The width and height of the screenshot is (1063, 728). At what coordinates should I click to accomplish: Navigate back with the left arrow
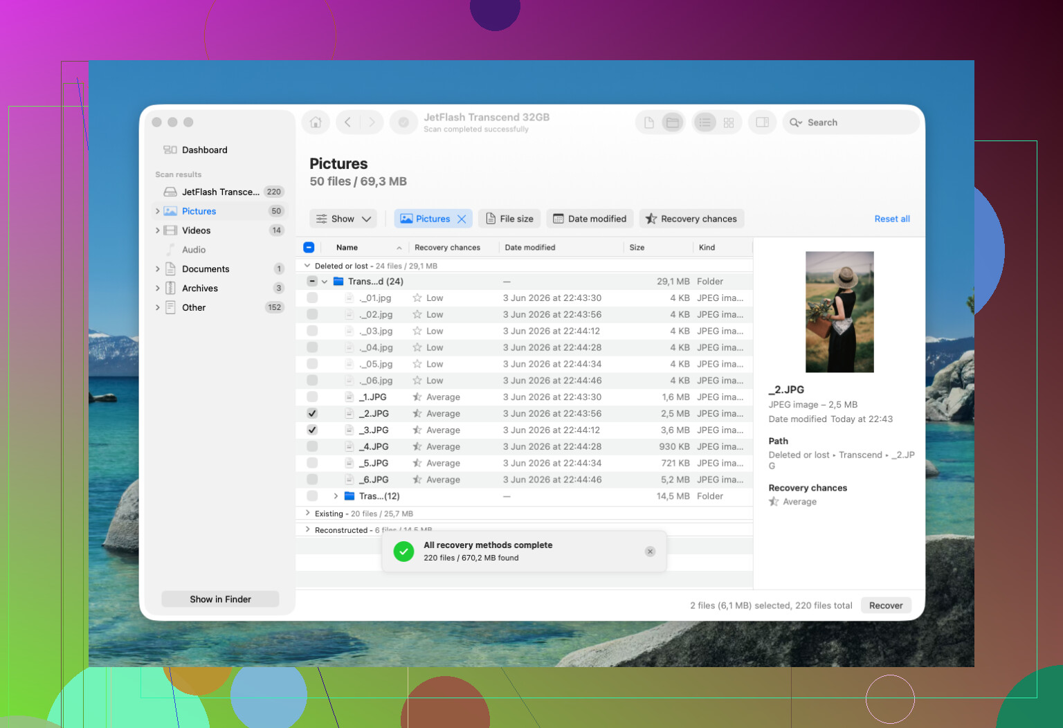[x=348, y=122]
